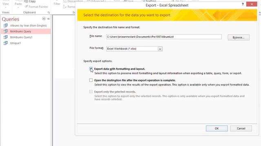Click the icon beside tblAlbums Query1

pyautogui.click(x=5, y=37)
